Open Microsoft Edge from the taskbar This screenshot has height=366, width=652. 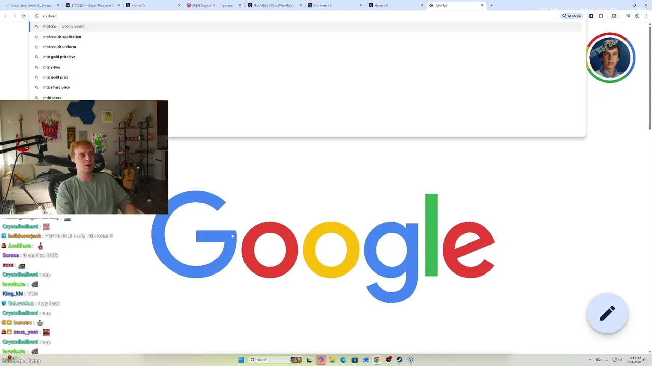tap(343, 360)
